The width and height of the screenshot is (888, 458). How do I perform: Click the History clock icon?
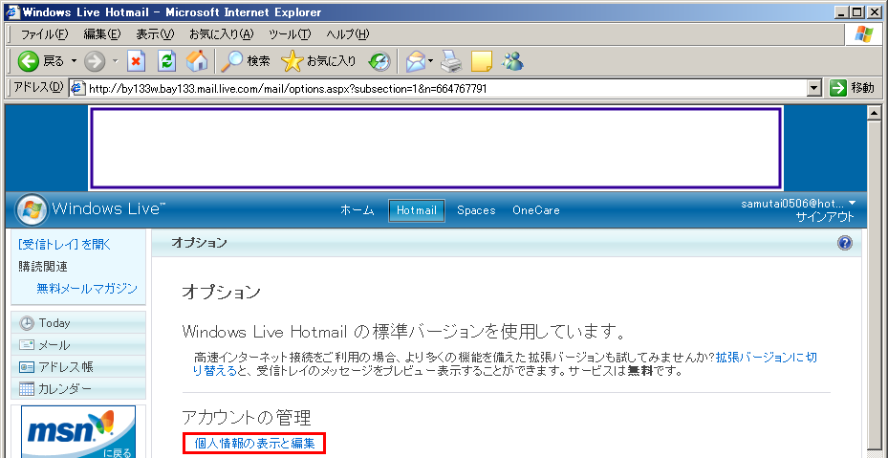[379, 61]
